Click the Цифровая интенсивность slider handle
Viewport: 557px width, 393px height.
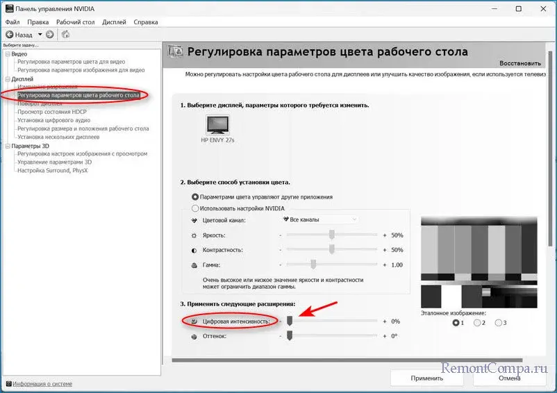pyautogui.click(x=290, y=321)
